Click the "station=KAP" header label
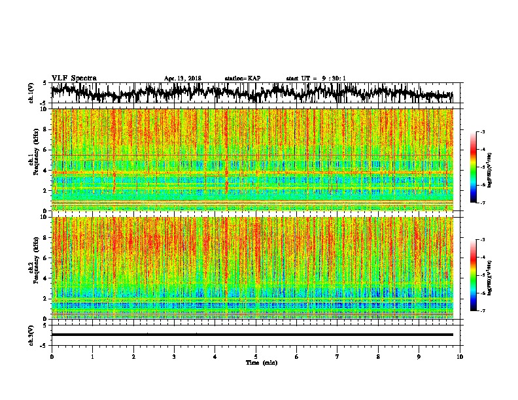 [x=243, y=78]
